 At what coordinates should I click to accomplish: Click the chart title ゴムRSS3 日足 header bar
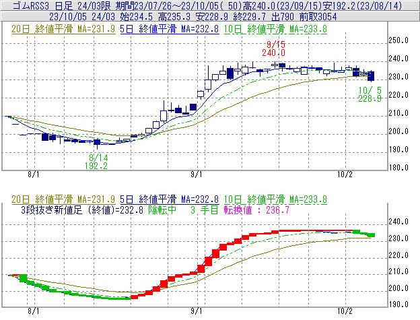click(x=210, y=5)
